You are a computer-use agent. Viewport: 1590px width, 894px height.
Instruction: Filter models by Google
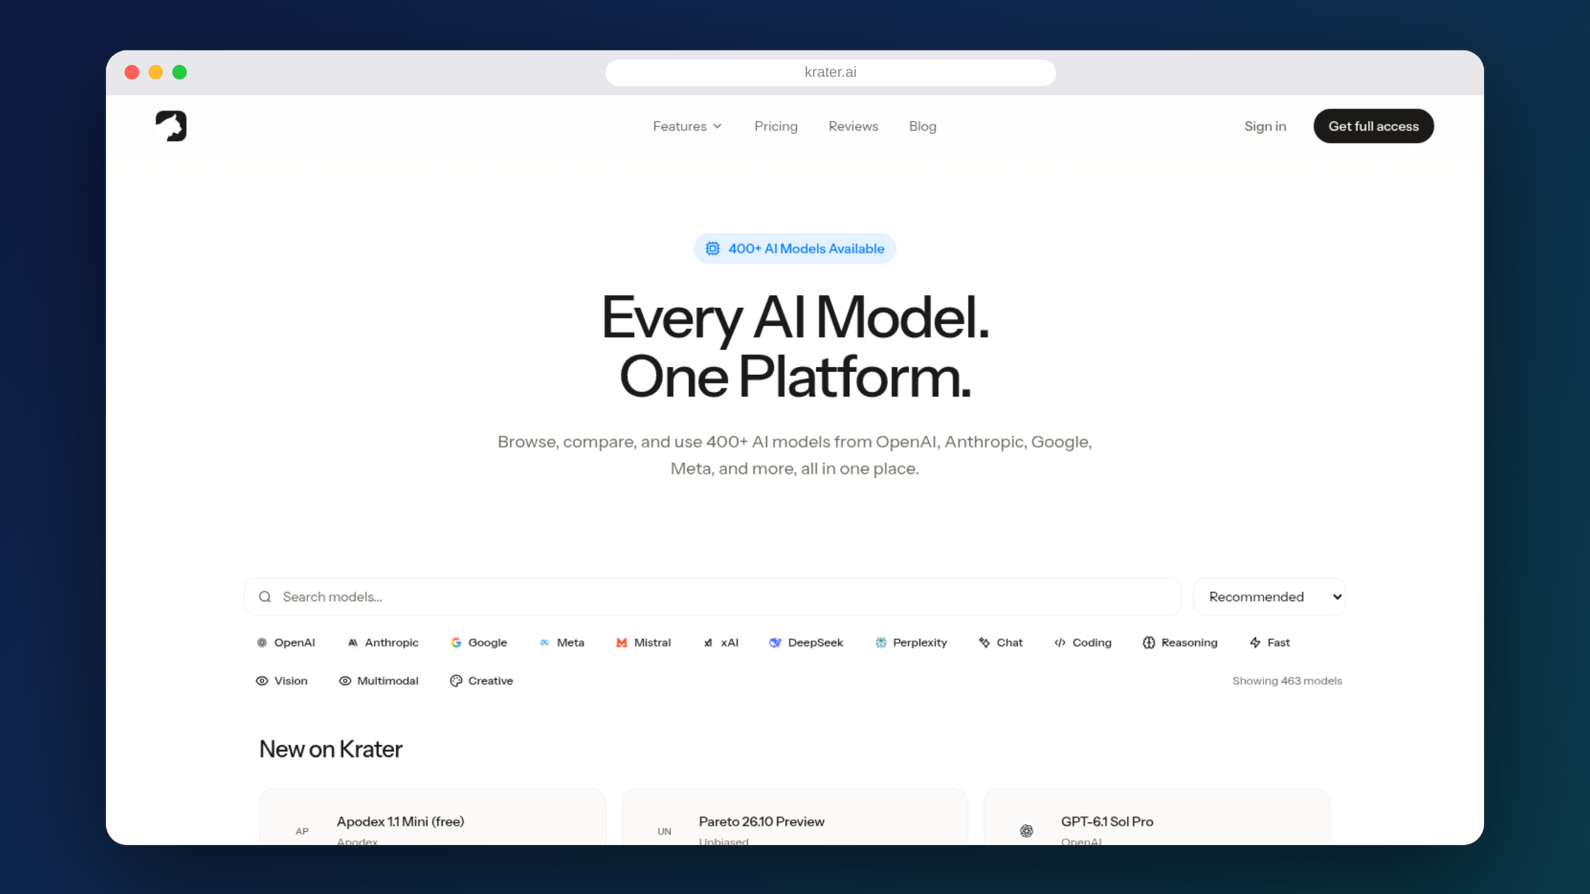(478, 642)
